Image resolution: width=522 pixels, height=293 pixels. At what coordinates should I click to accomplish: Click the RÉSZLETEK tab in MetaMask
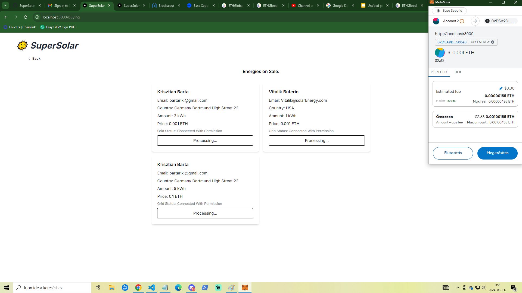click(439, 72)
